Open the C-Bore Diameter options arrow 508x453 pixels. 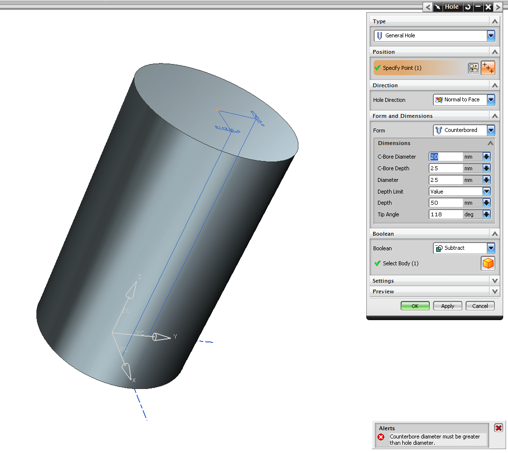coord(486,157)
